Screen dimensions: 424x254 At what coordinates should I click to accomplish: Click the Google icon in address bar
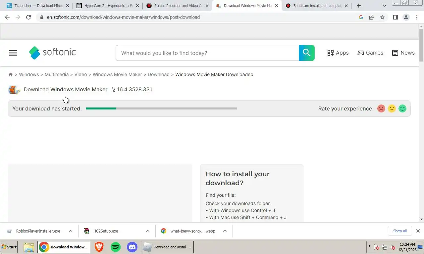click(361, 17)
